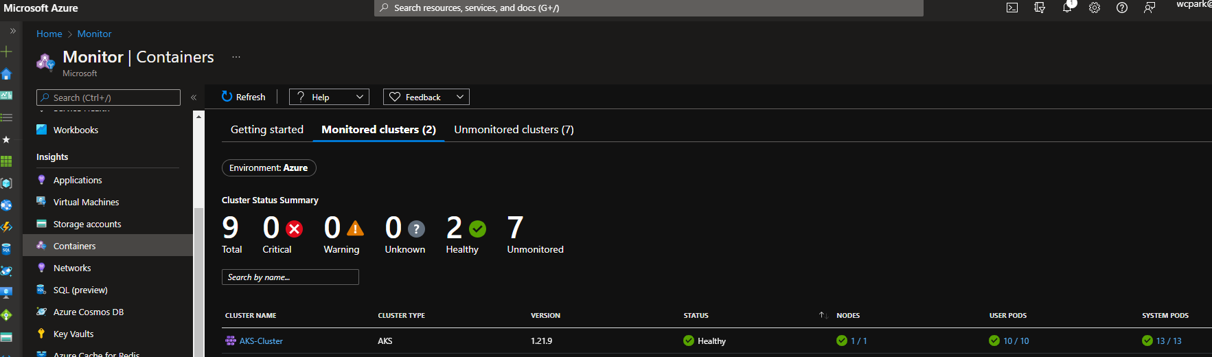
Task: Open All services list icon
Action: pyautogui.click(x=6, y=117)
